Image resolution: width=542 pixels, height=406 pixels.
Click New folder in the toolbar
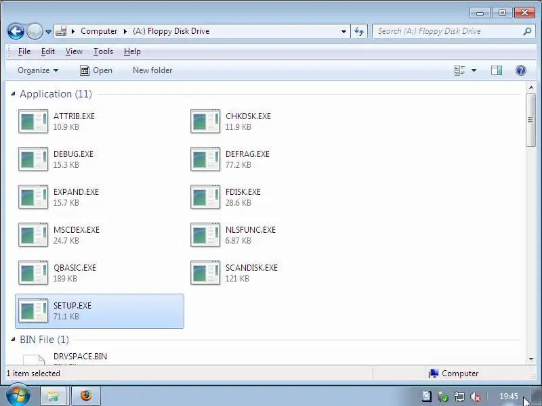coord(152,70)
